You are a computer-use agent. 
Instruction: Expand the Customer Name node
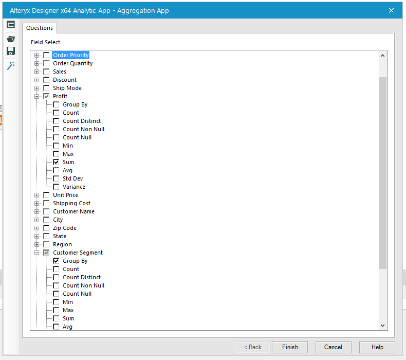[37, 211]
